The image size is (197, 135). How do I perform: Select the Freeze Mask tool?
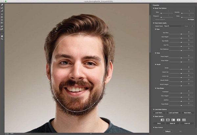2,26
